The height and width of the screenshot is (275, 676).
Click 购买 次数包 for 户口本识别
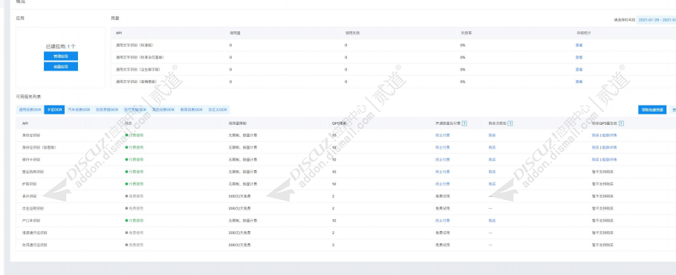(x=492, y=220)
